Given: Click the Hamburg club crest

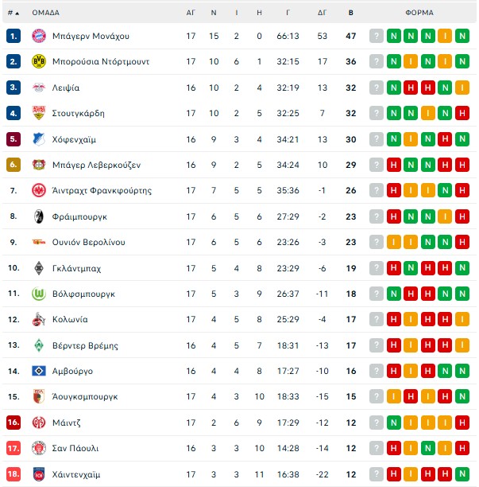Looking at the screenshot, I should (38, 371).
